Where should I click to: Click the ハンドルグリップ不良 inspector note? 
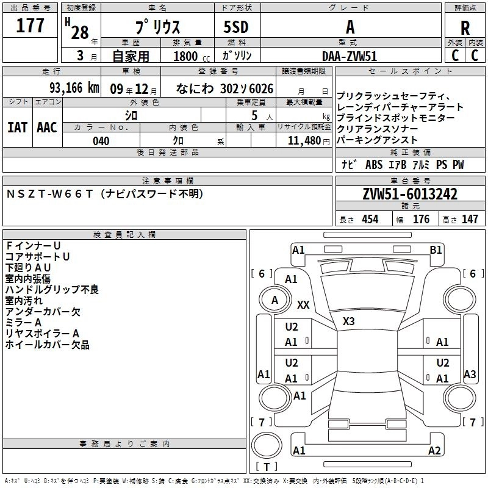click(52, 290)
